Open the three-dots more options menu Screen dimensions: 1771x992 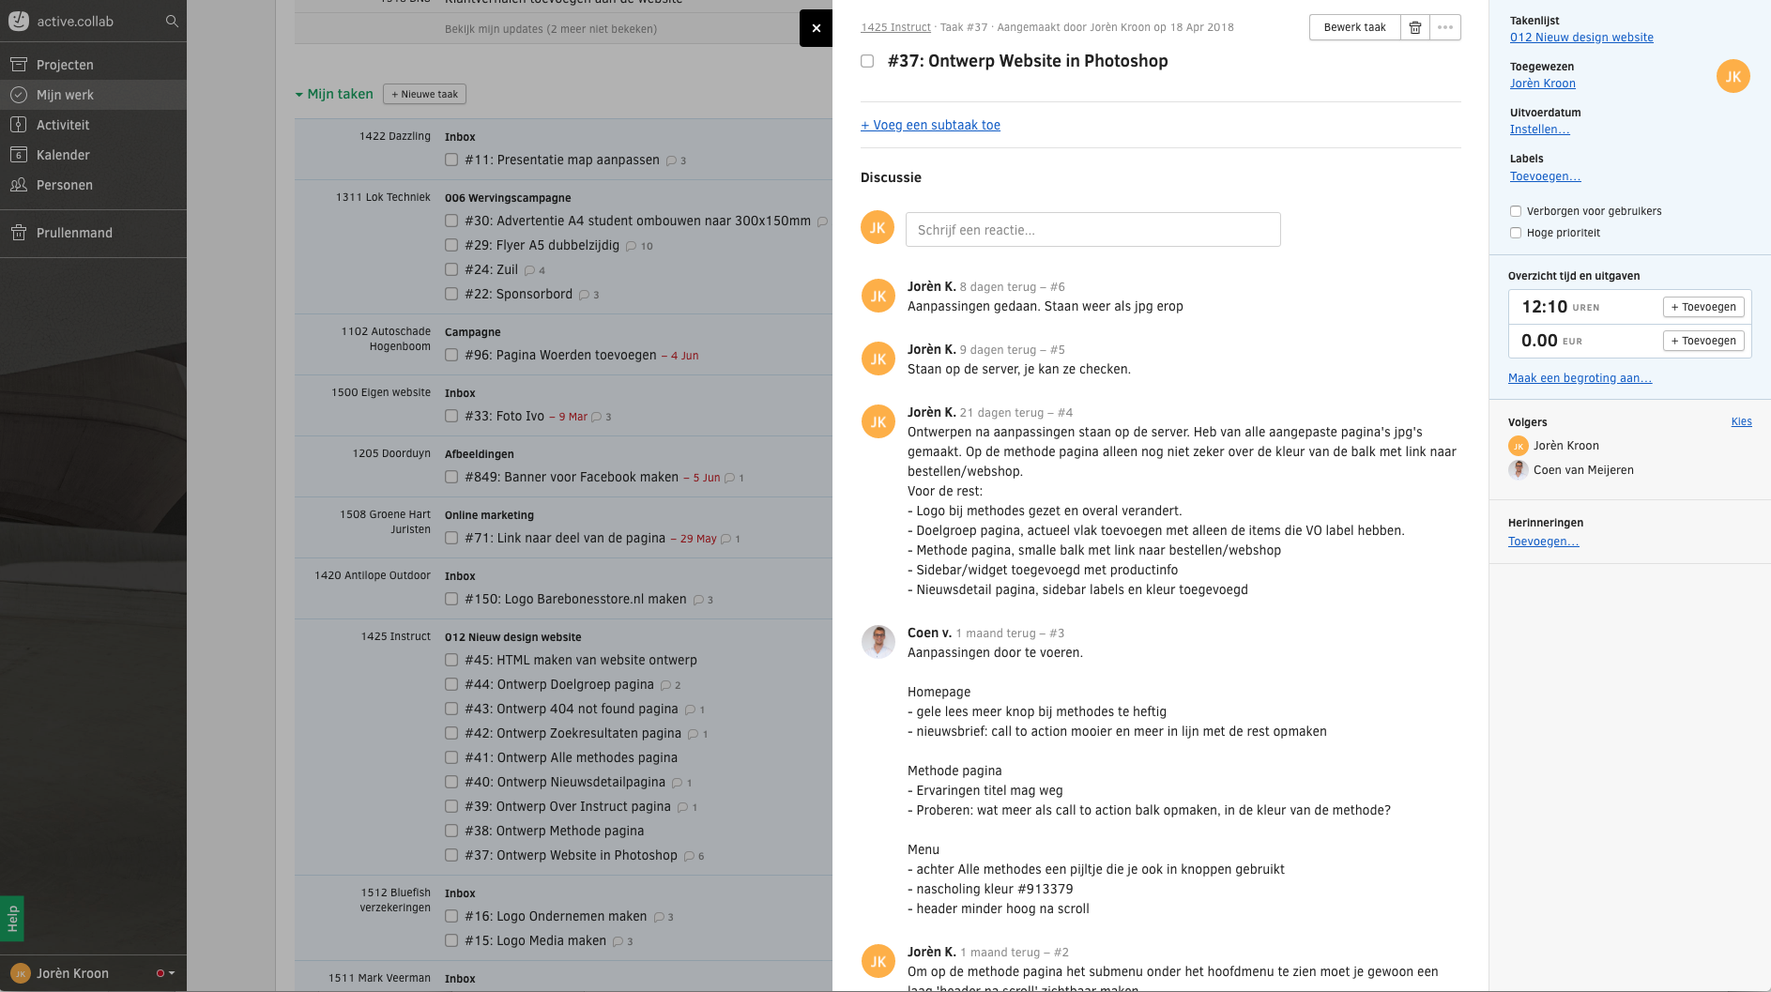(1445, 27)
